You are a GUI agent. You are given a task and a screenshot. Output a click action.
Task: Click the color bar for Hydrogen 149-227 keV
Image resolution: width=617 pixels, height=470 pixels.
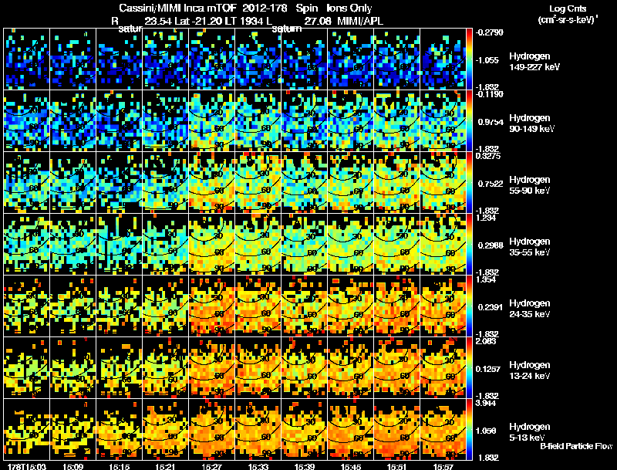click(469, 59)
